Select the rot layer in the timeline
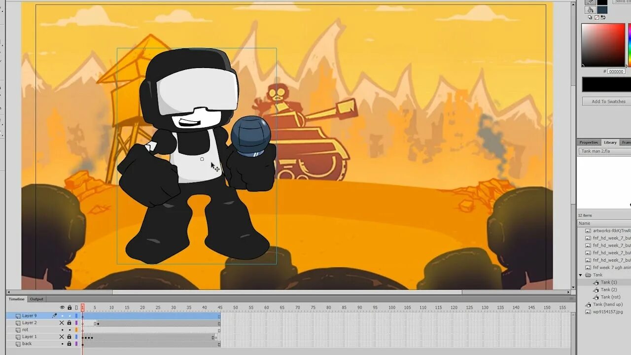631x355 pixels. pos(25,330)
